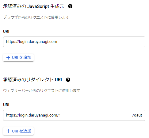Focus the redirect URI field ending in /oaut
The image size is (149, 138).
(74, 115)
